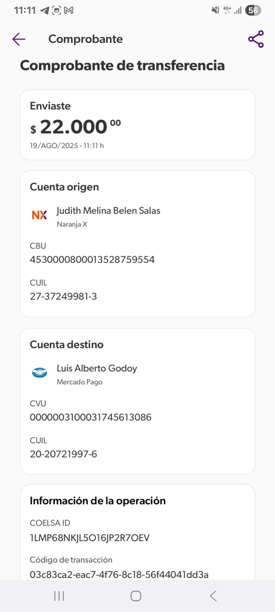The height and width of the screenshot is (612, 275).
Task: Tap the Naranja X logo icon
Action: [x=39, y=215]
